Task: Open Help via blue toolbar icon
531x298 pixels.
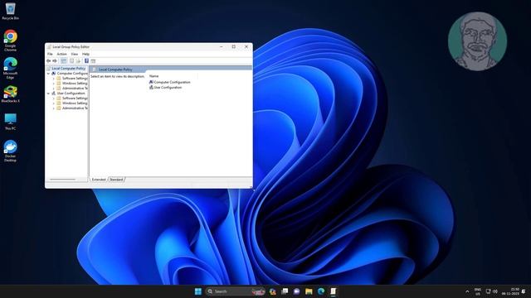Action: 86,60
